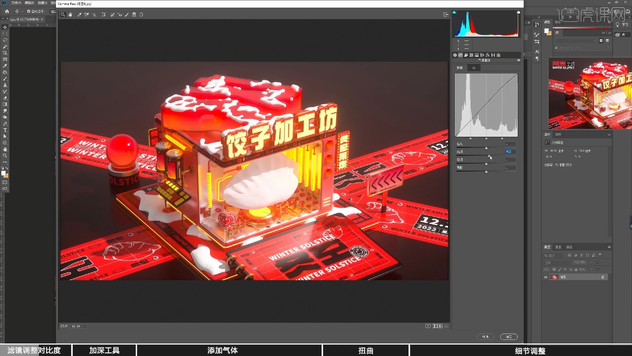
Task: Switch to Point curve tab
Action: [x=474, y=68]
